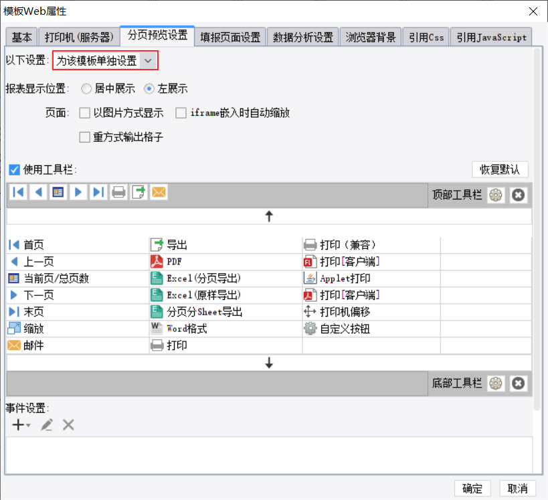The height and width of the screenshot is (500, 548).
Task: Select 首页 first page button item
Action: coord(78,245)
